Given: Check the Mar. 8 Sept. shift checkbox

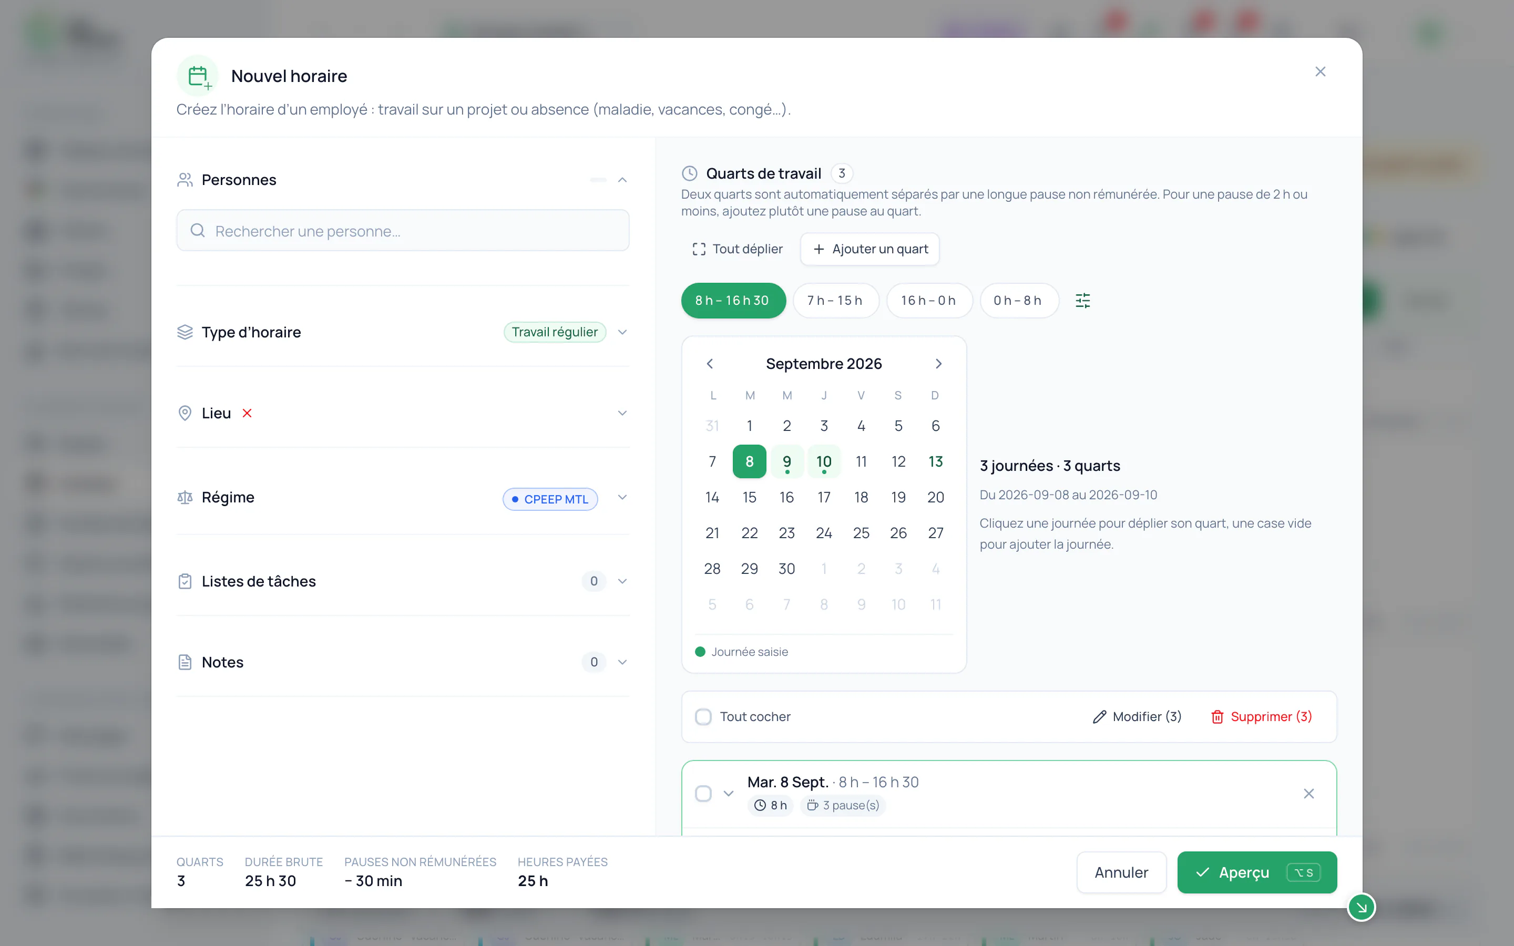Looking at the screenshot, I should 703,794.
